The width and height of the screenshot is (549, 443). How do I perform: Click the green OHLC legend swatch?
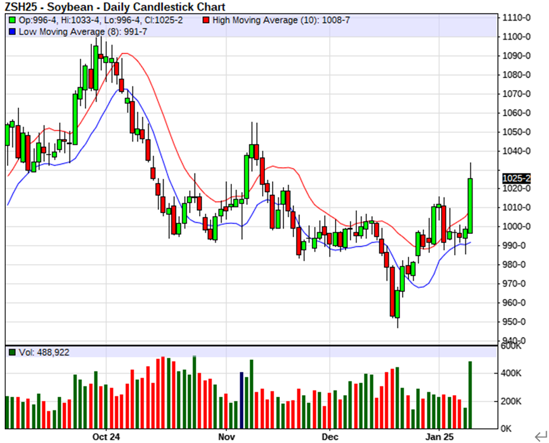[11, 20]
